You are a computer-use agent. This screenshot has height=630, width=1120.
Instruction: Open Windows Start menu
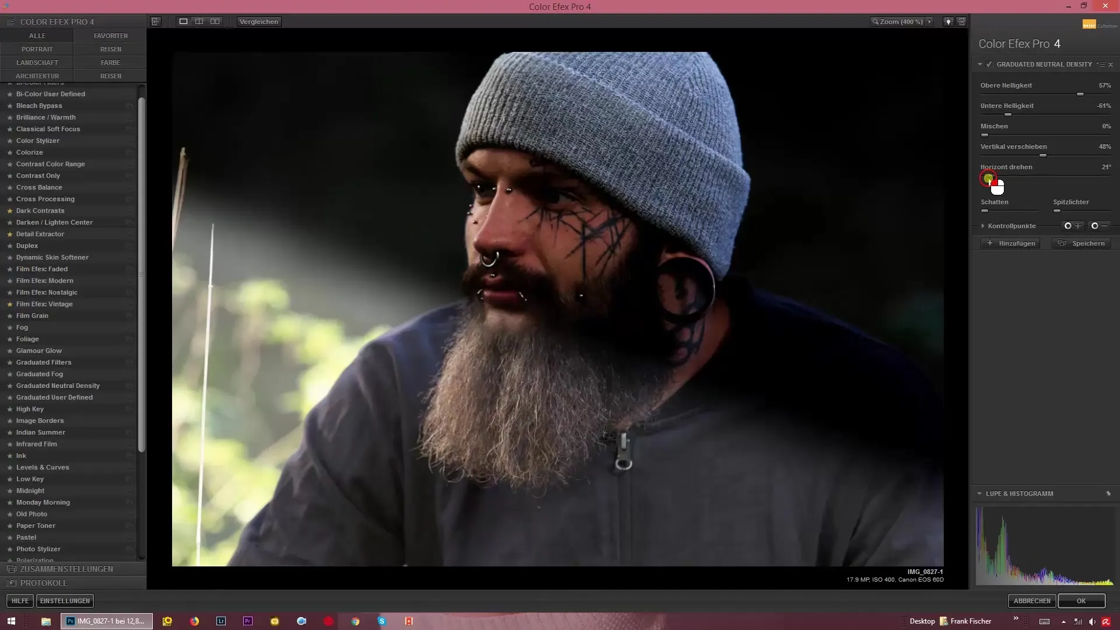10,621
